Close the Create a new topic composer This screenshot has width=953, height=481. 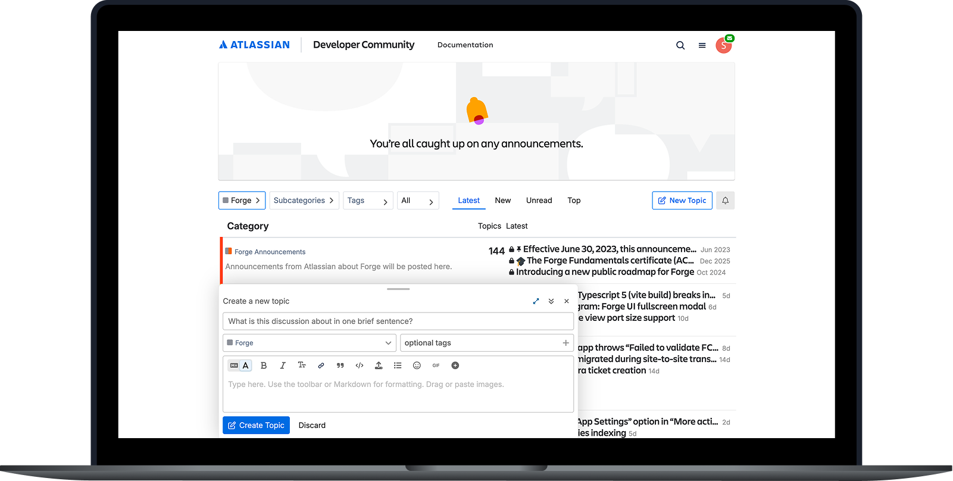[x=567, y=301]
